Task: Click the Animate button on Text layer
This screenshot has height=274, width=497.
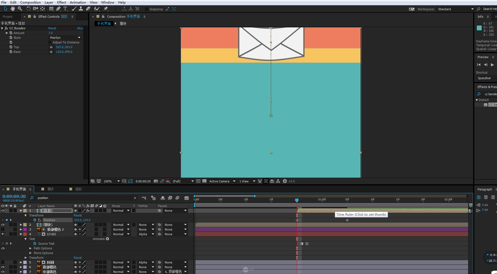Action: [107, 239]
